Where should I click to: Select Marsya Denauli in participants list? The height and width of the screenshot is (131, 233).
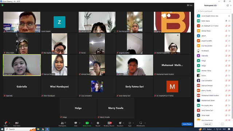point(214,86)
